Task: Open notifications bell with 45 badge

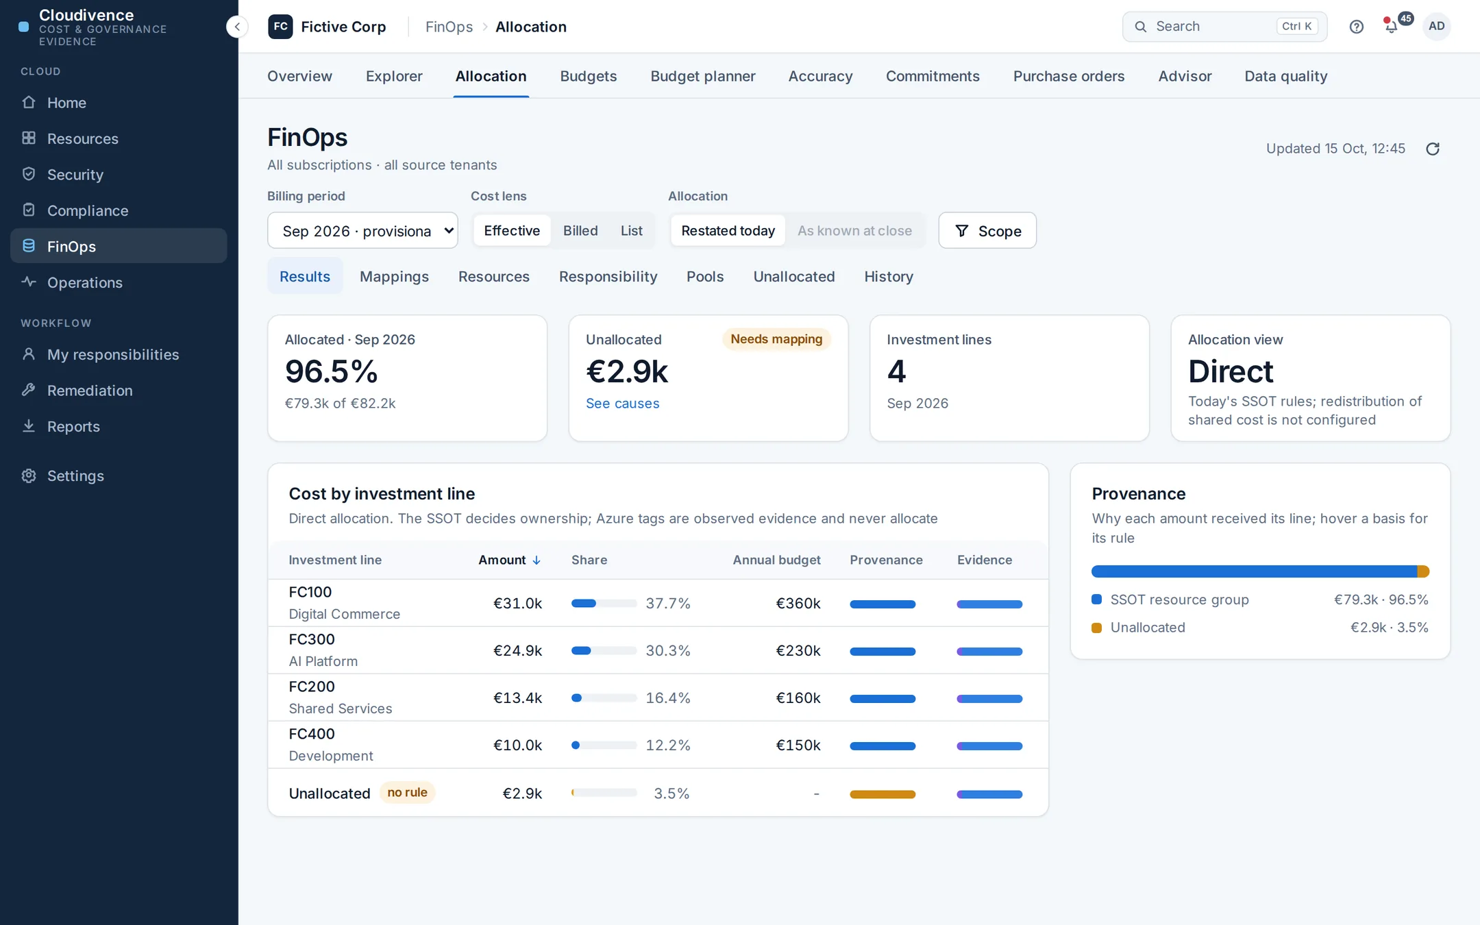Action: pos(1392,26)
